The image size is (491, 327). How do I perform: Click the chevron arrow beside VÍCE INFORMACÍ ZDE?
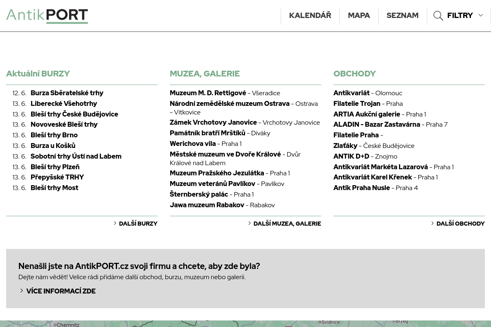pyautogui.click(x=22, y=291)
